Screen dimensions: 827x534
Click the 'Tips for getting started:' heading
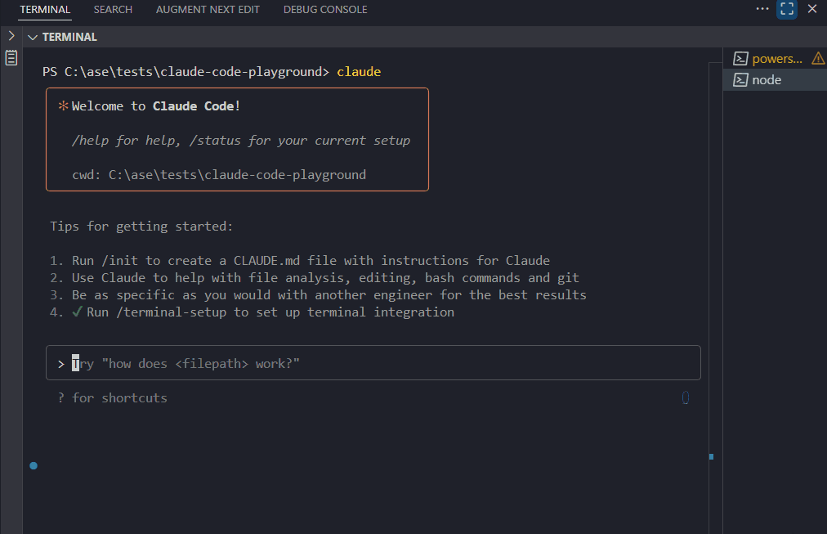pos(141,227)
